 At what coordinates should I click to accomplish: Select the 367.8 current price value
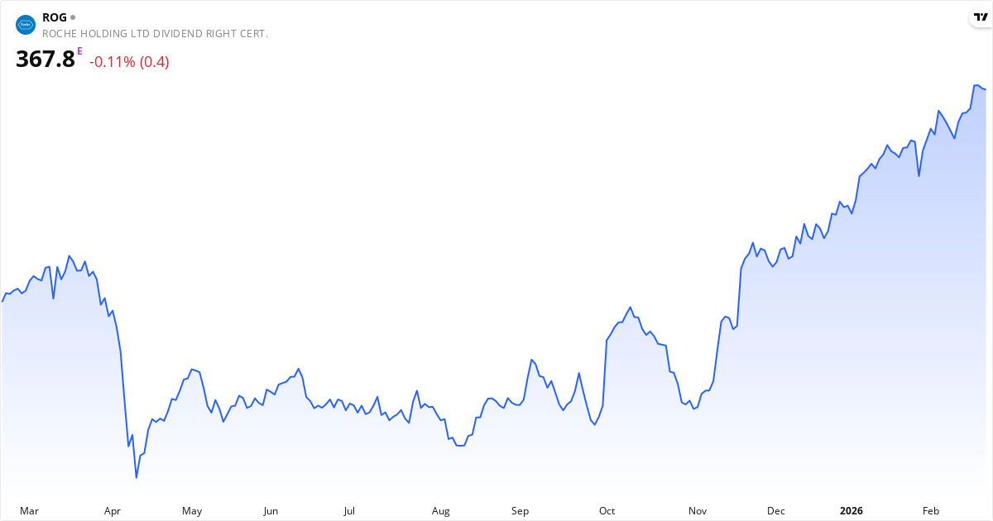pyautogui.click(x=46, y=60)
